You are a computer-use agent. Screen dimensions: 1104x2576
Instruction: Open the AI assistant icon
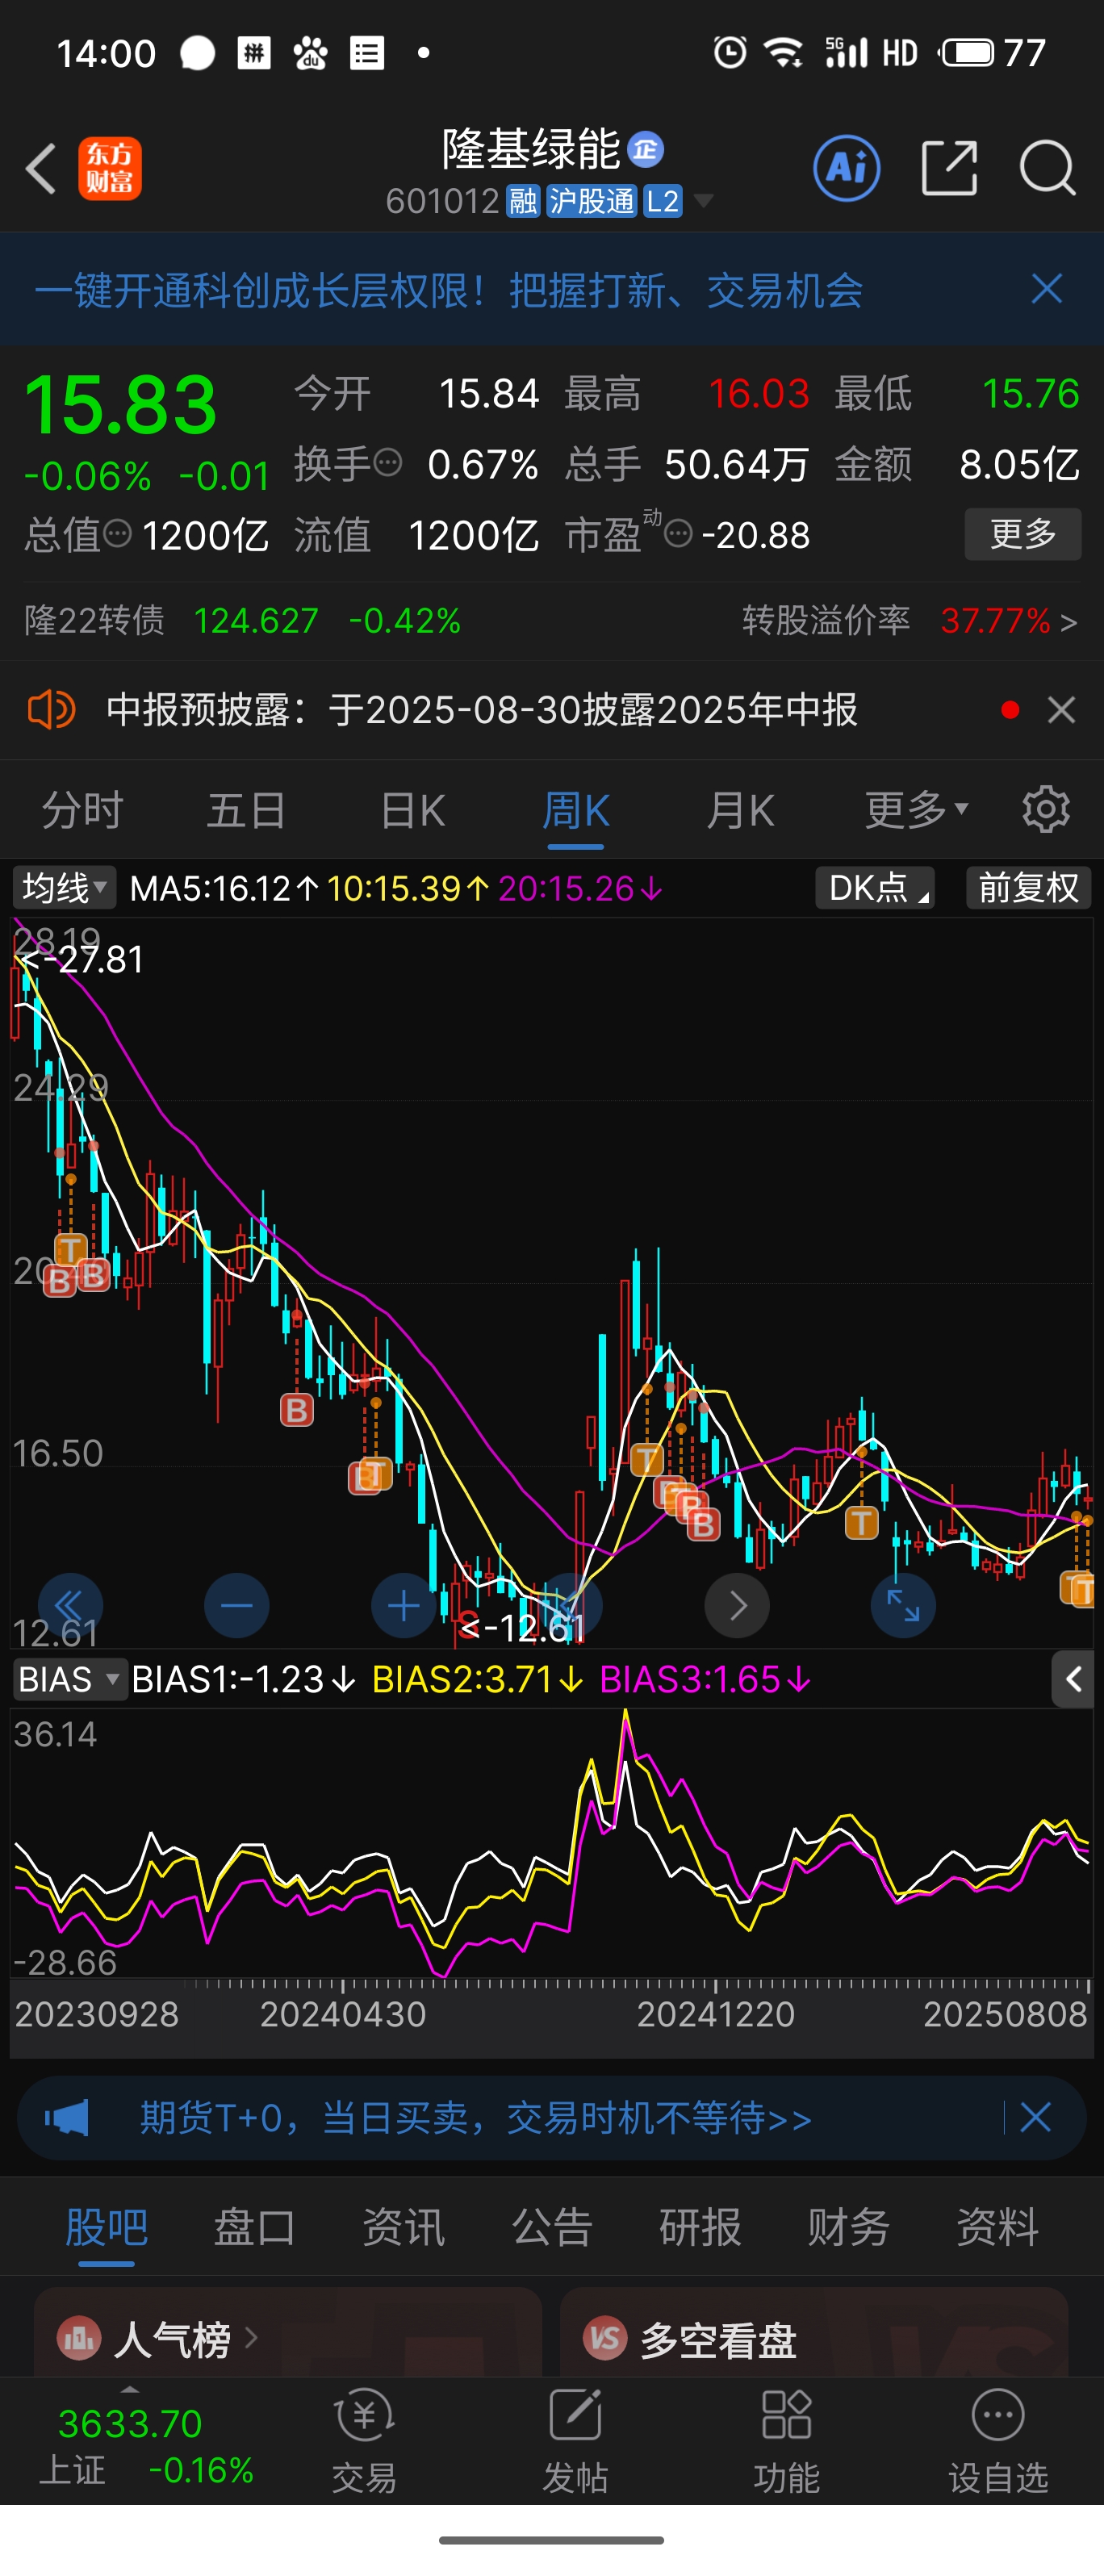(847, 168)
